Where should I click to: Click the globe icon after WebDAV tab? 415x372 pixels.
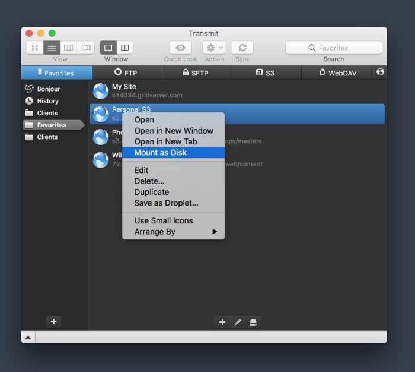(380, 72)
